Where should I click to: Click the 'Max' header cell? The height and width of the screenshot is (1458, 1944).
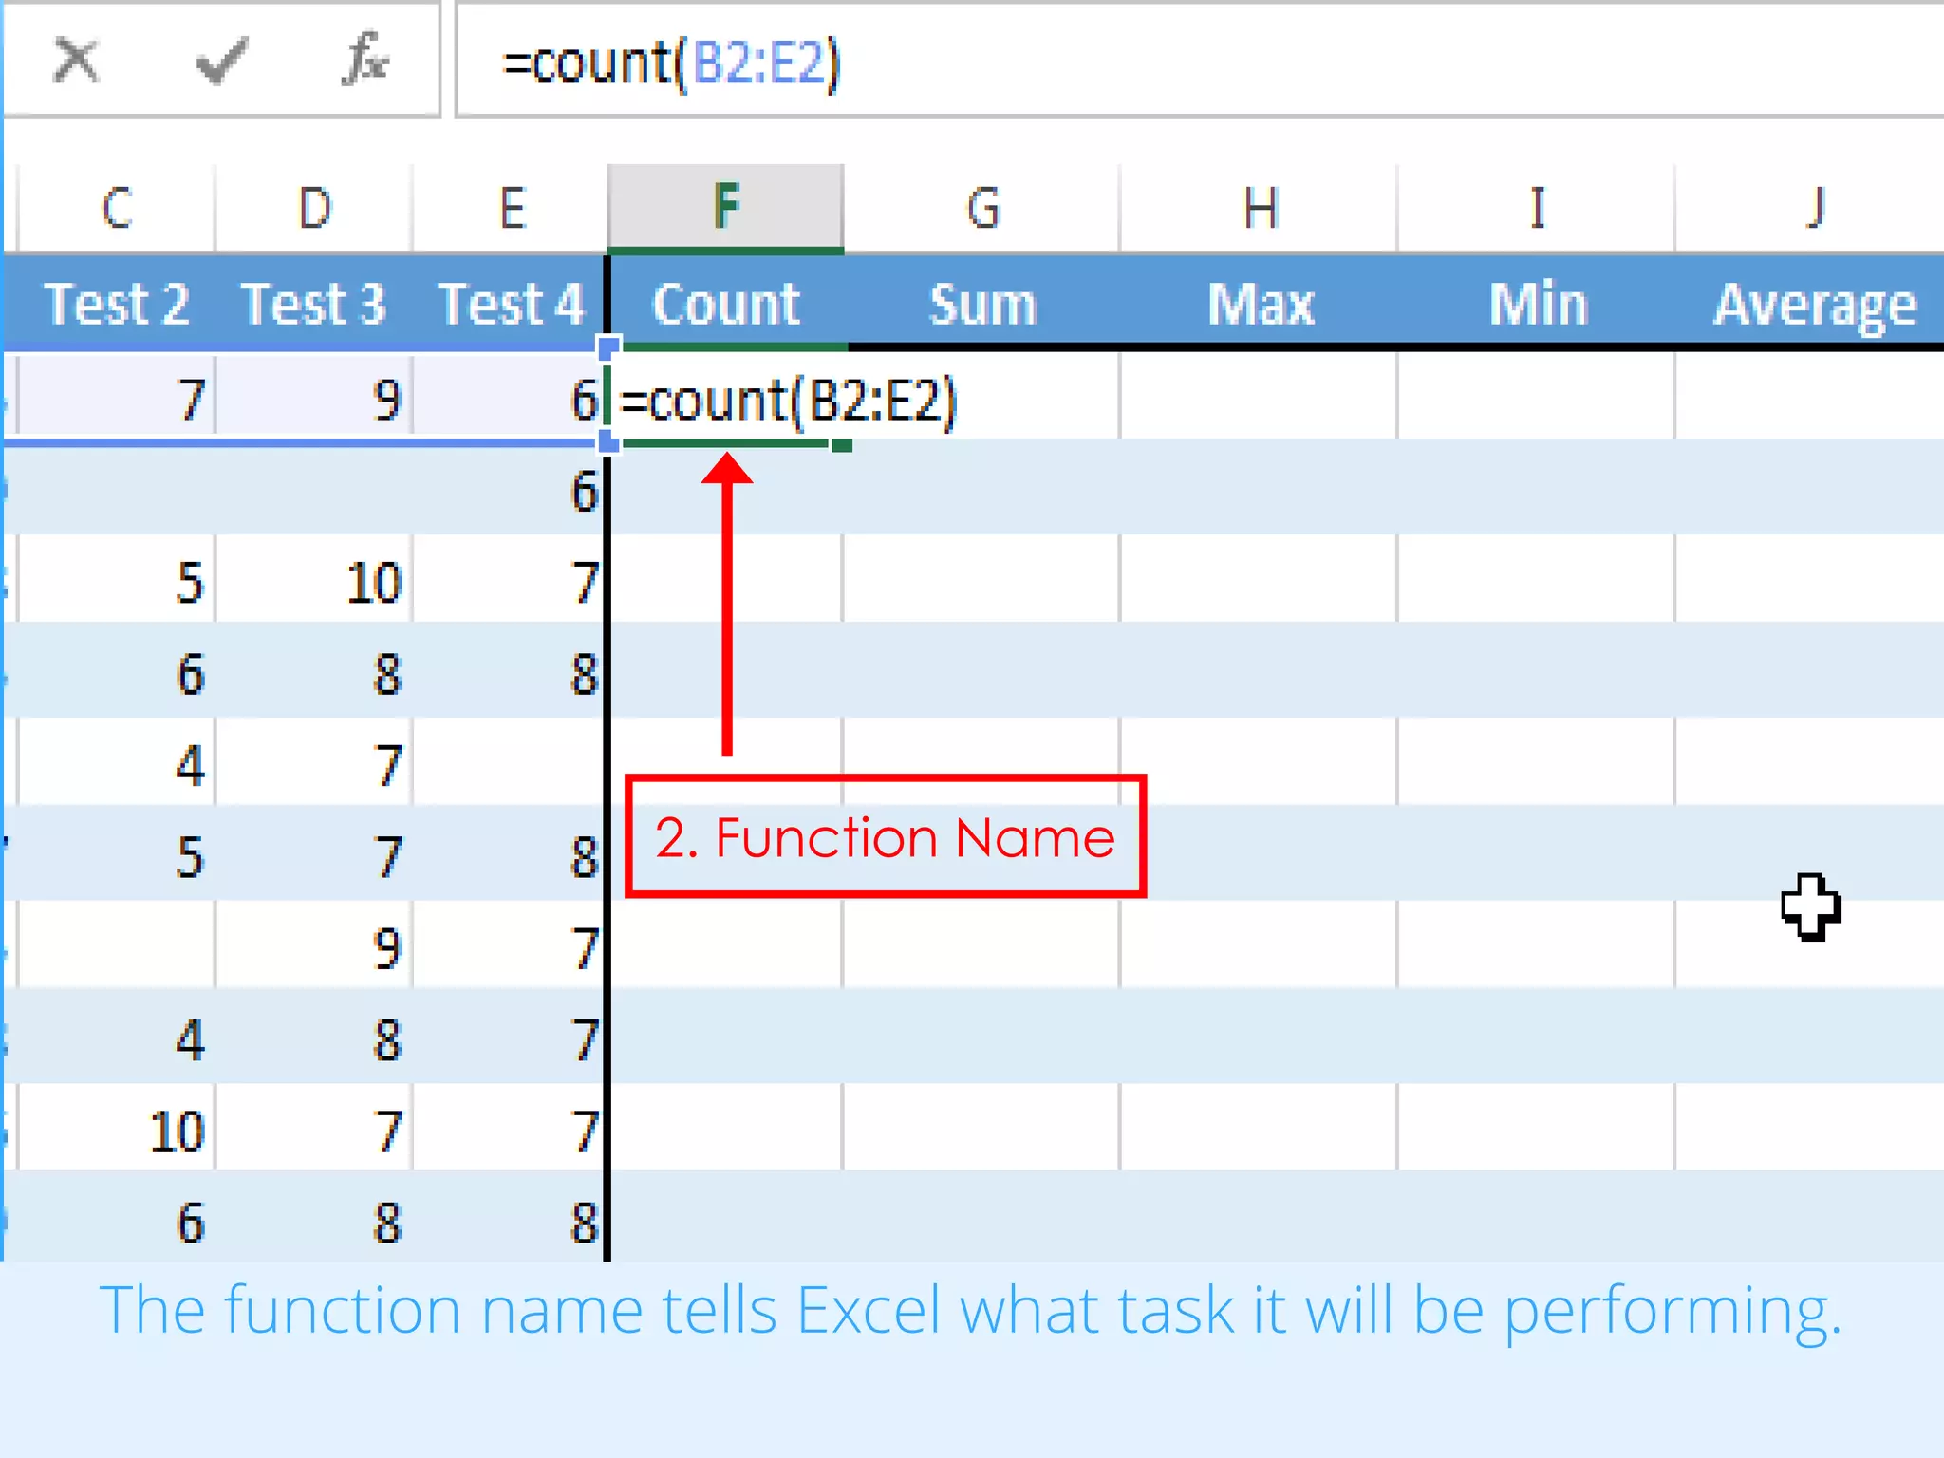pos(1260,304)
